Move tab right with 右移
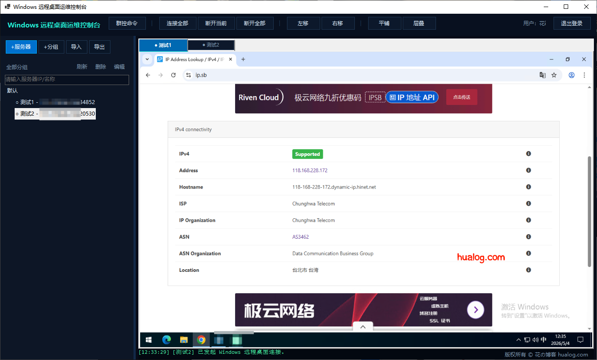Viewport: 597px width, 360px height. [x=338, y=23]
